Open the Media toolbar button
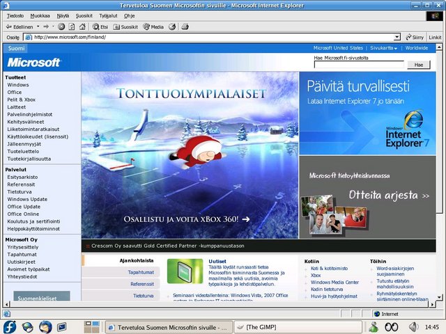Image resolution: width=446 pixels, height=334 pixels. pyautogui.click(x=153, y=26)
